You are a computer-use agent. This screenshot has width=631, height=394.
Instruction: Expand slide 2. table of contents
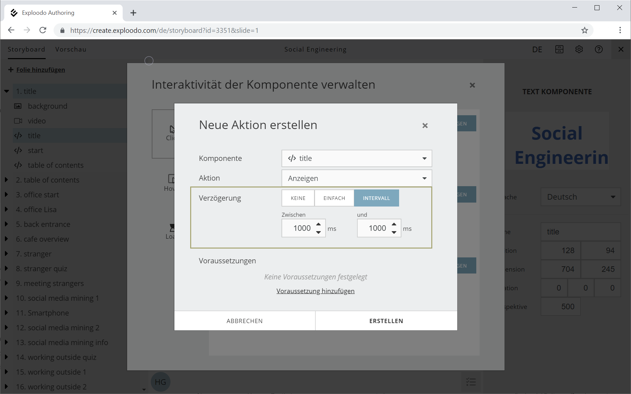tap(6, 180)
